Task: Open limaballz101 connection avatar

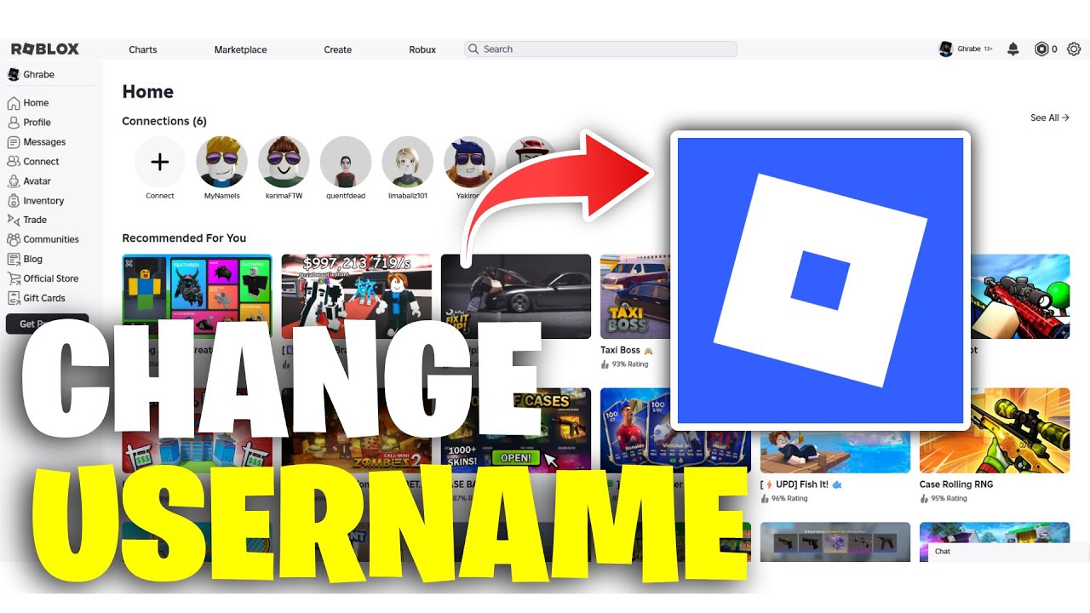Action: coord(408,162)
